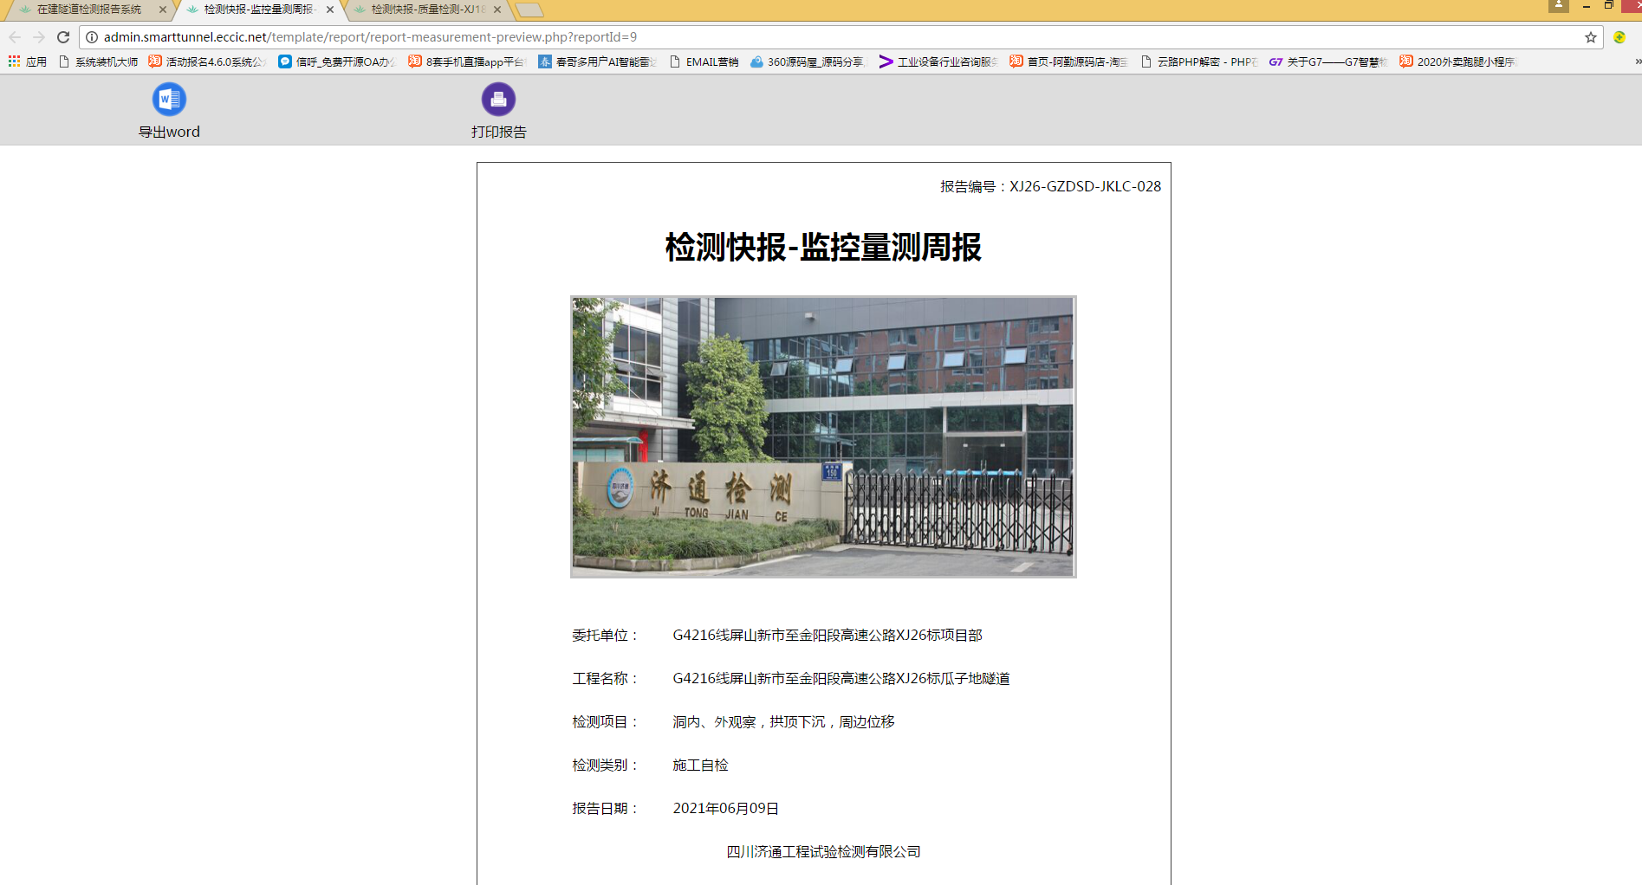Image resolution: width=1642 pixels, height=885 pixels.
Task: Switch to the 检测快报-监控量测周报 tab
Action: coord(258,10)
